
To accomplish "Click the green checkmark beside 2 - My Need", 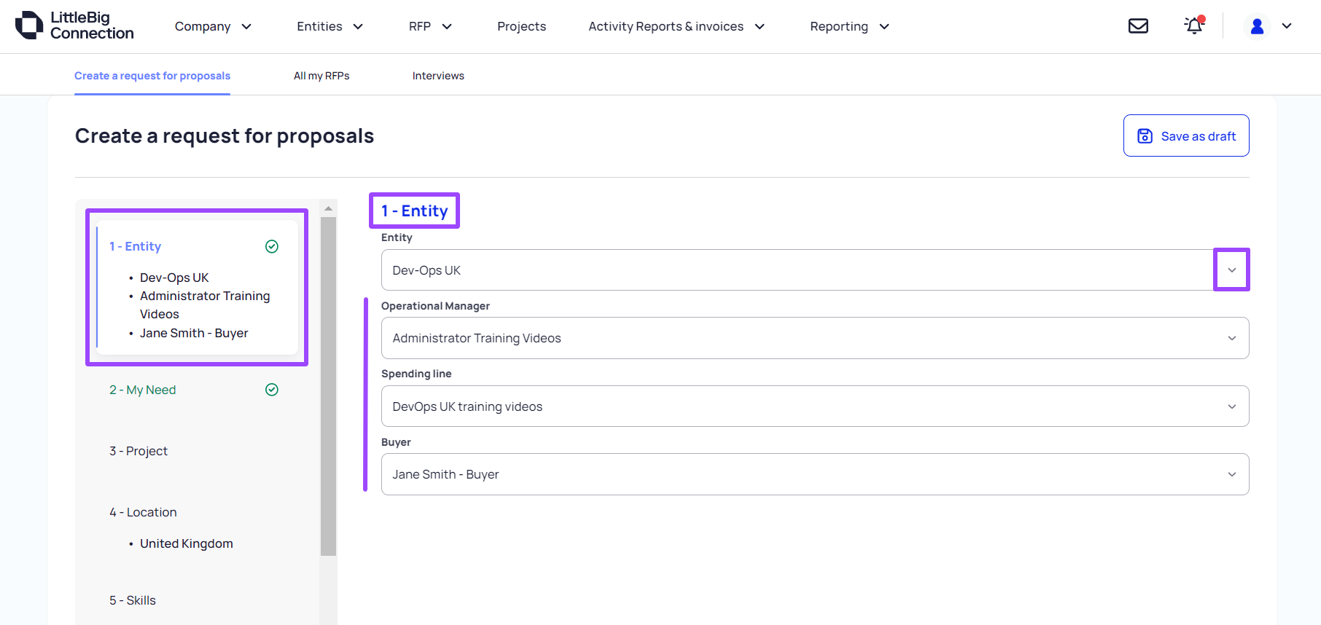I will [272, 390].
